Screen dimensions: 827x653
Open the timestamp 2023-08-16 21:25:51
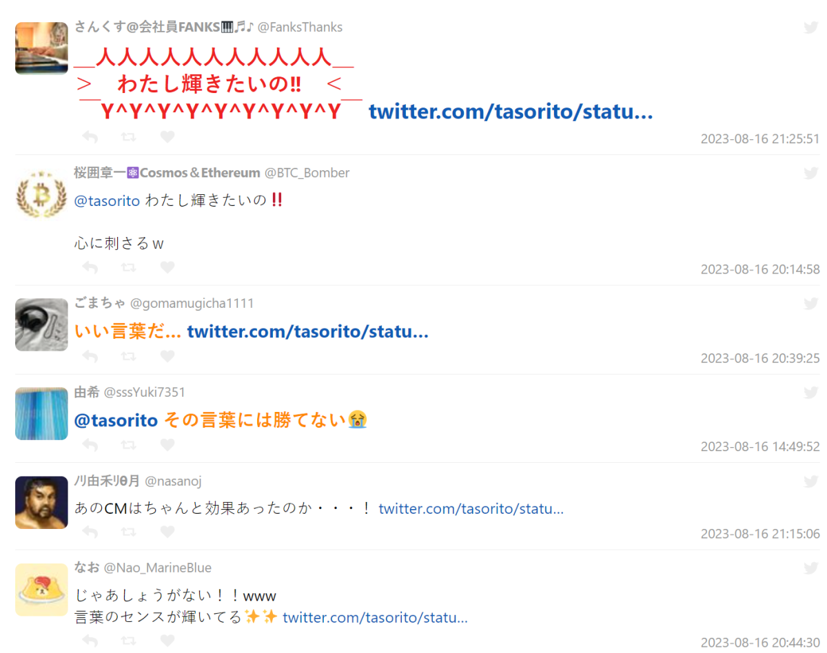[x=760, y=139]
